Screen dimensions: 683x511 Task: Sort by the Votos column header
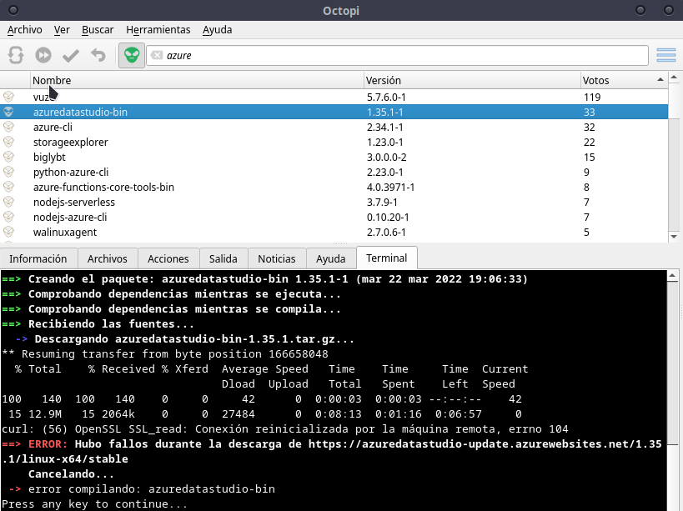click(x=624, y=80)
